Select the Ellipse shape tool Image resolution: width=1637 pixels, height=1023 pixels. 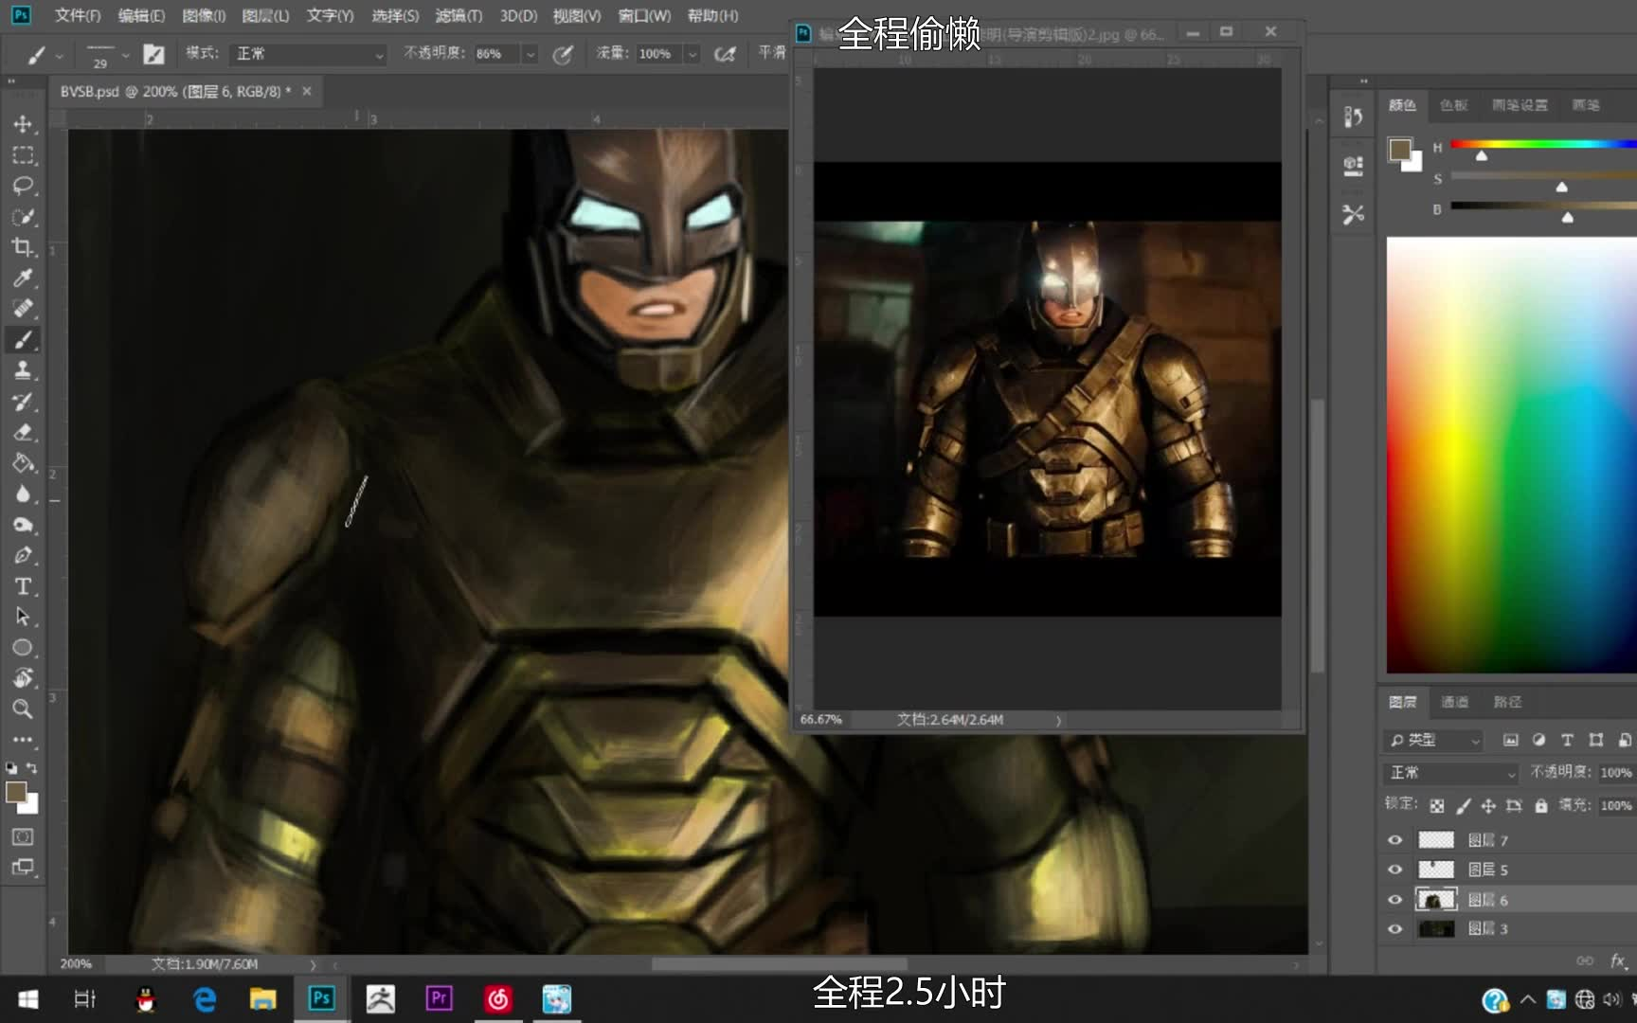(23, 648)
